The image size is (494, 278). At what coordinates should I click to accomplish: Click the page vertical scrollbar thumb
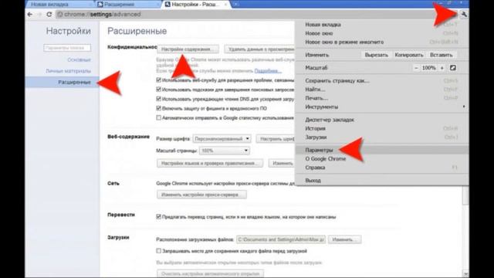(x=465, y=195)
